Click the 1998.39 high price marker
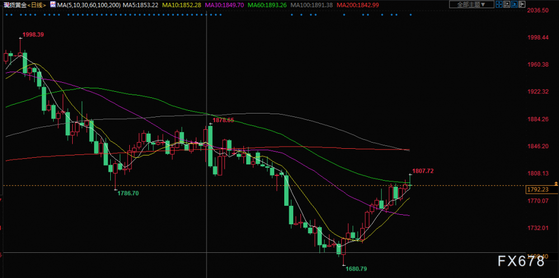This screenshot has width=559, height=278. (x=33, y=35)
